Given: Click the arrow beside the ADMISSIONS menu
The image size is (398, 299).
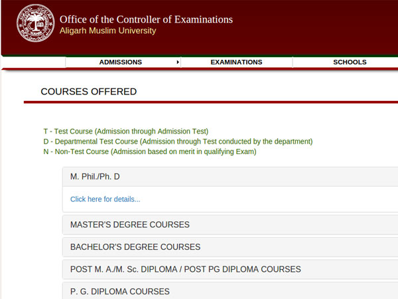Looking at the screenshot, I should coord(178,62).
